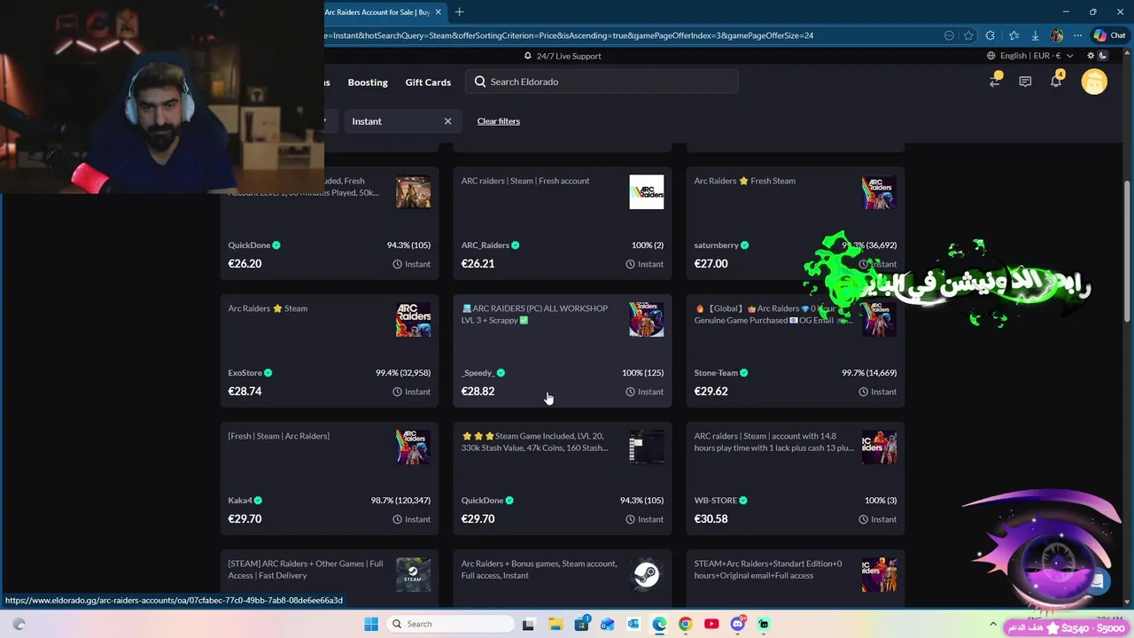Select the €26.20 QuickDone offer

coord(330,223)
